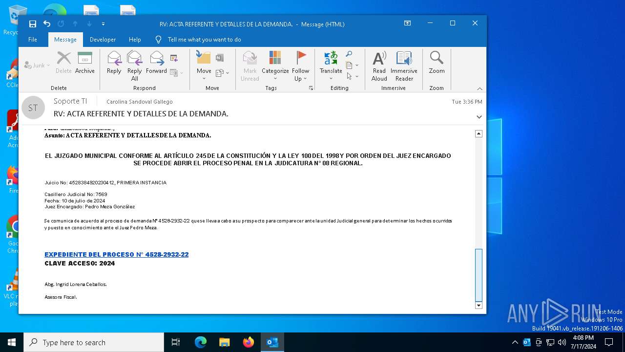Click text Casillero Judicial No: 7569

(76, 194)
